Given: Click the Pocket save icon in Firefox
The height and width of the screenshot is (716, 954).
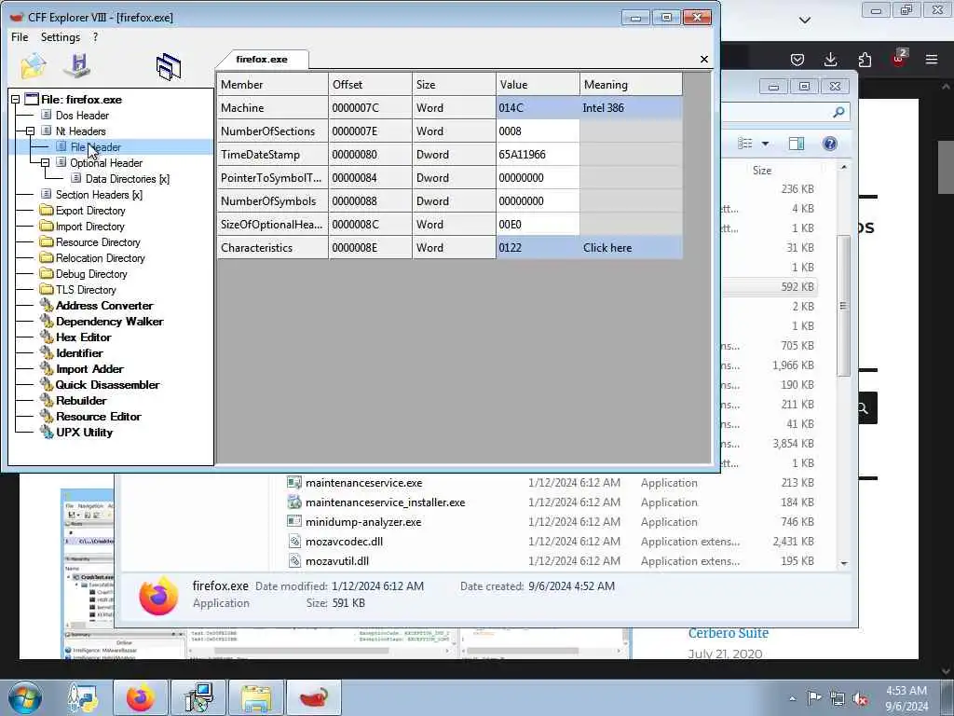Looking at the screenshot, I should pos(797,59).
